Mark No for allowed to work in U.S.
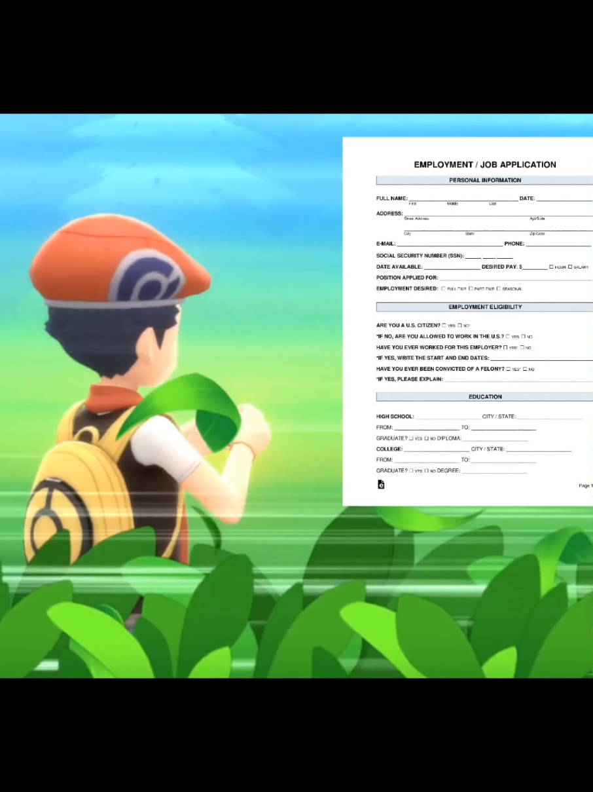The width and height of the screenshot is (593, 792). click(524, 336)
